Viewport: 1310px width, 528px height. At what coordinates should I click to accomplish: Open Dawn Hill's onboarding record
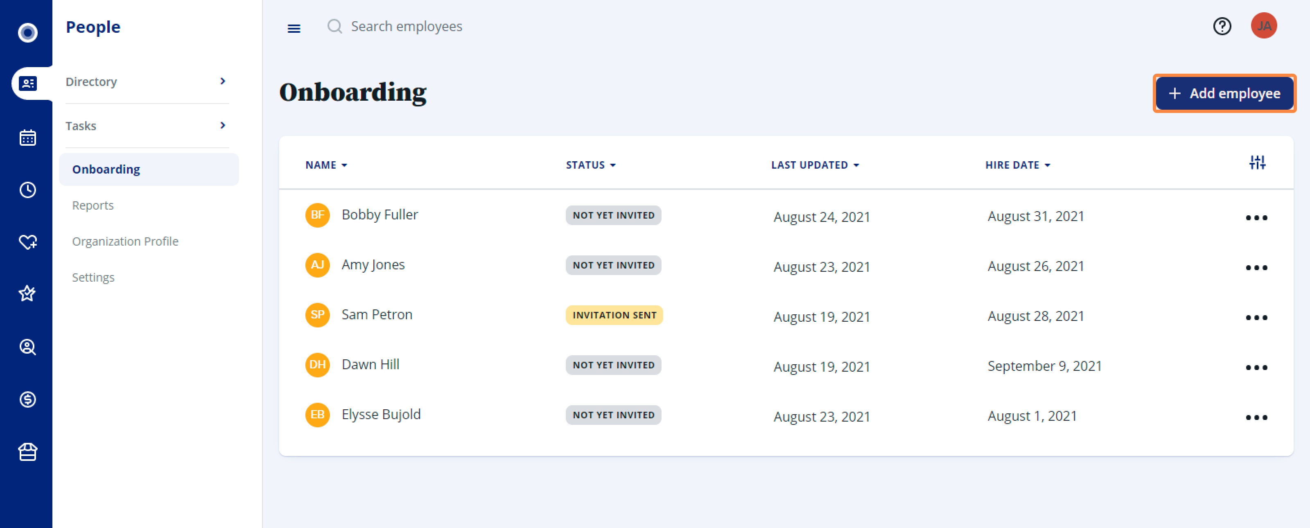pyautogui.click(x=370, y=364)
